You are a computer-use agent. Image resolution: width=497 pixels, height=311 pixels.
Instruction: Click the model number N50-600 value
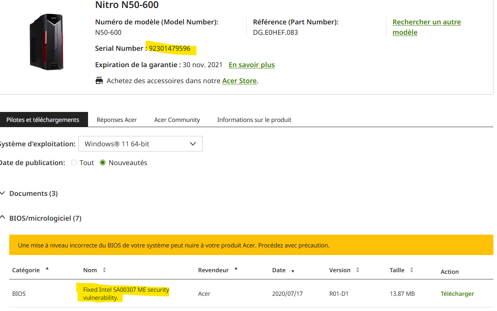pyautogui.click(x=108, y=32)
